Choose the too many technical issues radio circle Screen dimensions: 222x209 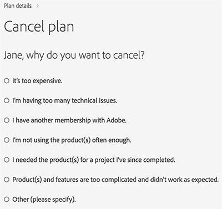click(7, 100)
